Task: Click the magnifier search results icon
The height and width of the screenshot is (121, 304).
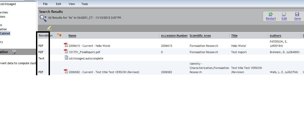Action: coord(43,18)
